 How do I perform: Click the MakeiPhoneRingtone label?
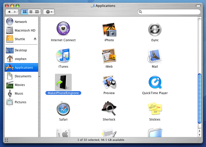[x=63, y=93]
